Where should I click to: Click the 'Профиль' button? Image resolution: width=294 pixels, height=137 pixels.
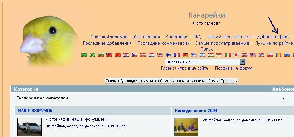[229, 81]
